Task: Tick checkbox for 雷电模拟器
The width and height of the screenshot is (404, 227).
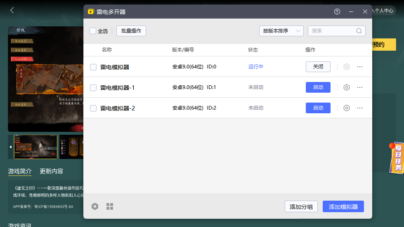Action: [93, 67]
